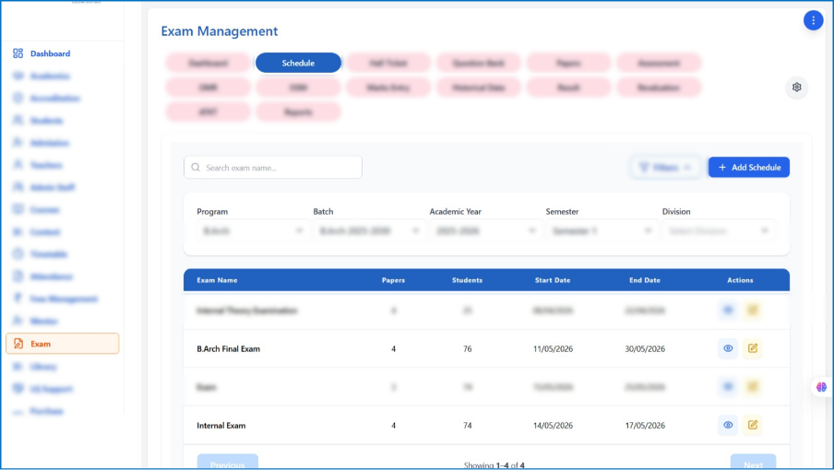The image size is (834, 470).
Task: Open the three-dot options menu
Action: point(813,20)
